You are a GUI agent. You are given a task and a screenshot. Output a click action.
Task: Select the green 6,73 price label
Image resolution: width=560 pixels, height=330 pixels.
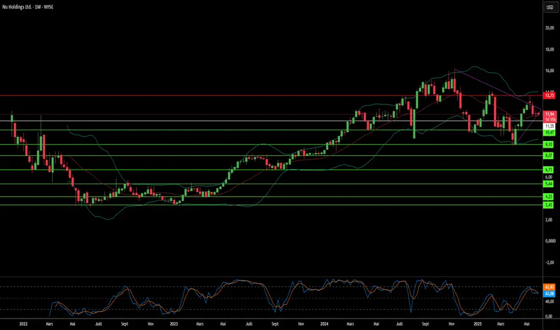[549, 170]
